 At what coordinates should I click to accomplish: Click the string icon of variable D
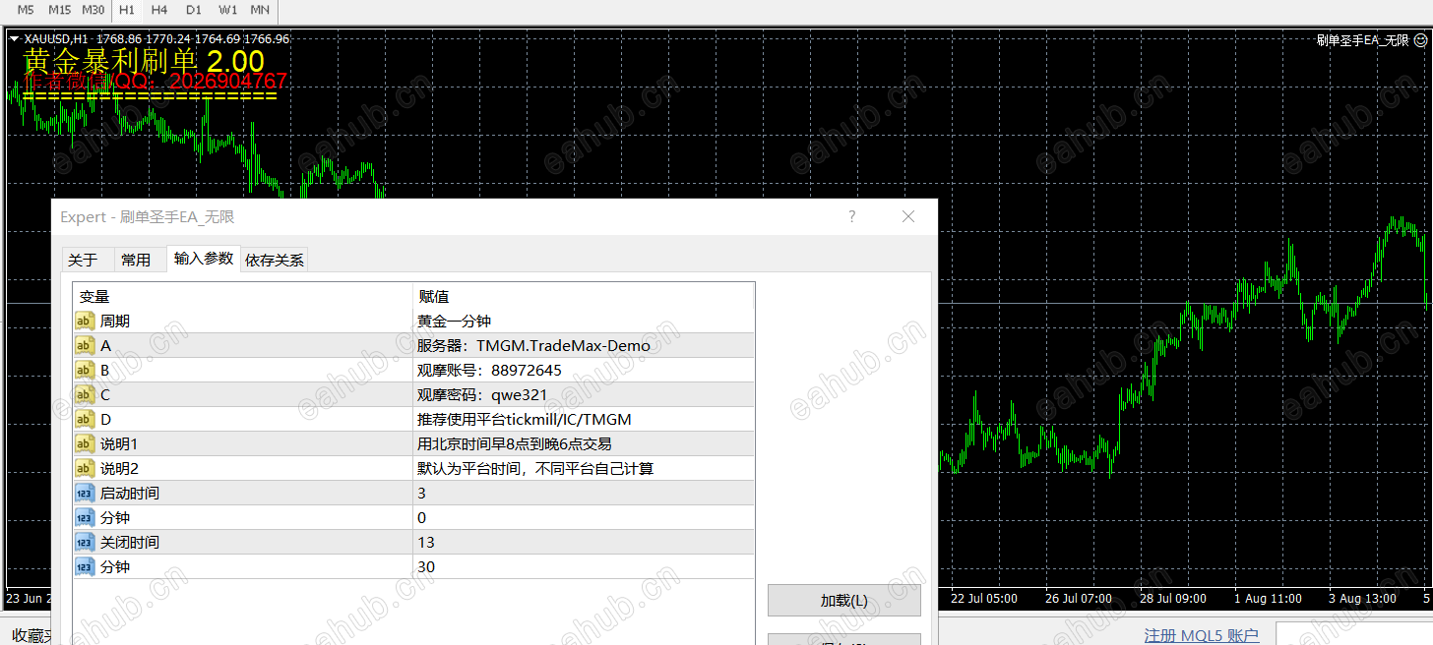[x=86, y=419]
